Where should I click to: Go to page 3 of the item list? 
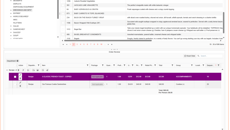pyautogui.click(x=77, y=44)
